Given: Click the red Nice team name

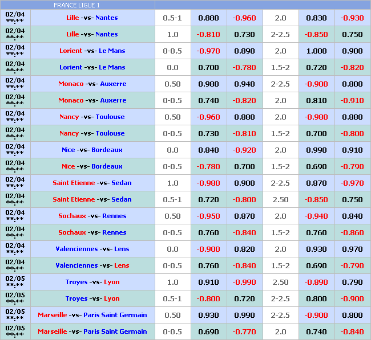Looking at the screenshot, I should [x=68, y=166].
